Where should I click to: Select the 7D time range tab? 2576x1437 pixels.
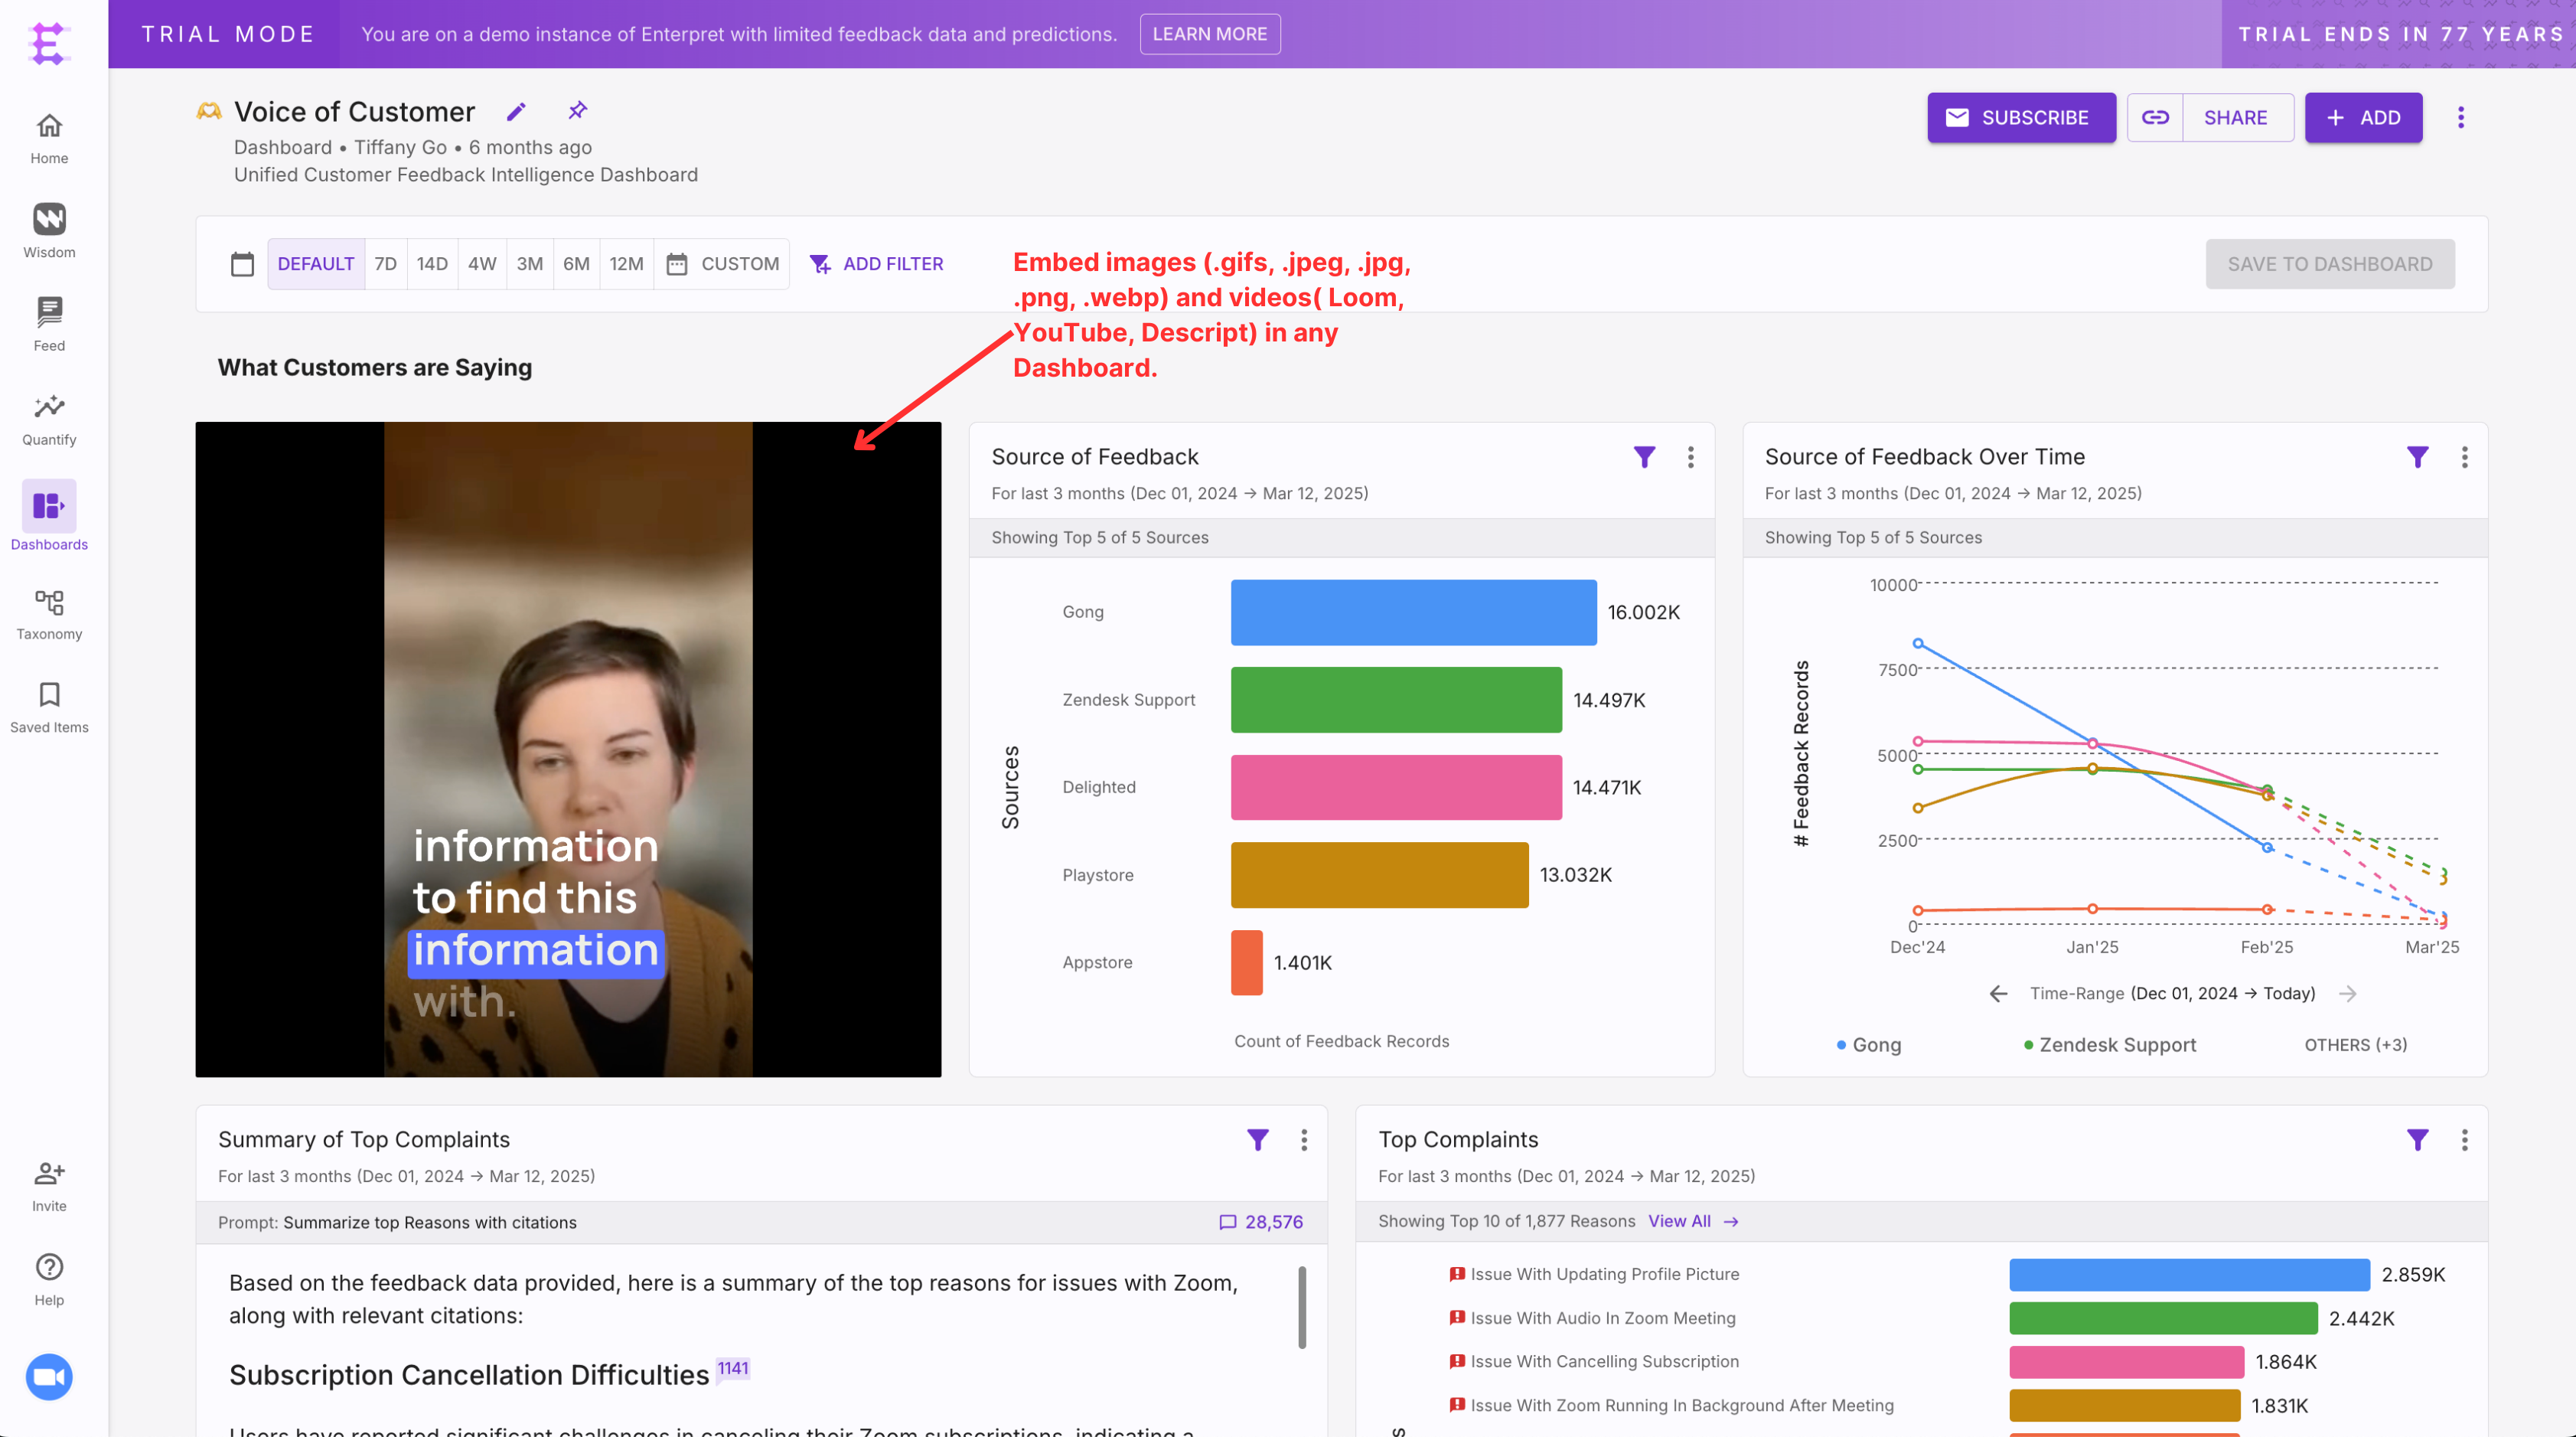coord(385,264)
